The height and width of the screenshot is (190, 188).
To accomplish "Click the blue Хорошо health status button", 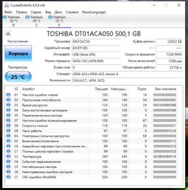I will 18,53.
